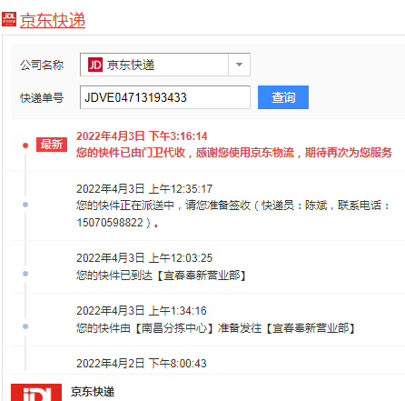
Task: Click courier phone number 15070598822
Action: pyautogui.click(x=110, y=223)
